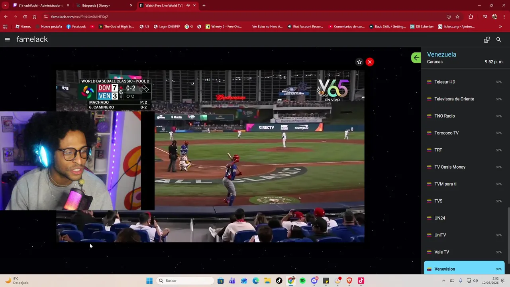The width and height of the screenshot is (510, 287).
Task: Click the Venezuela country heading
Action: pyautogui.click(x=441, y=54)
